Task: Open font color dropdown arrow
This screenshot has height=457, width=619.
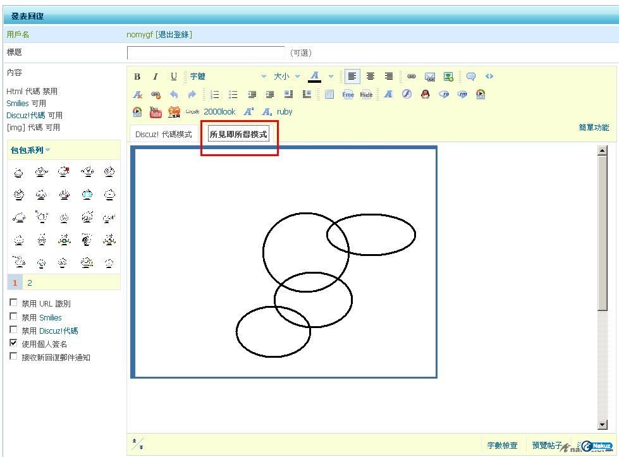Action: (331, 76)
